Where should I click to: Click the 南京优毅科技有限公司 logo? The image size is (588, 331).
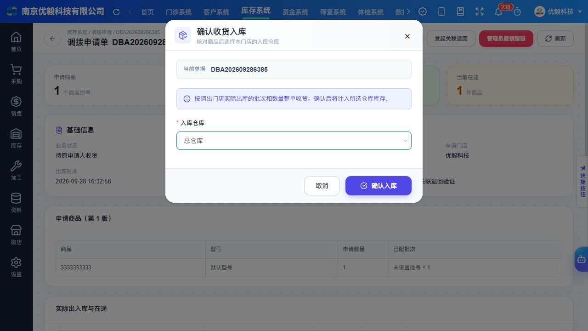point(56,11)
